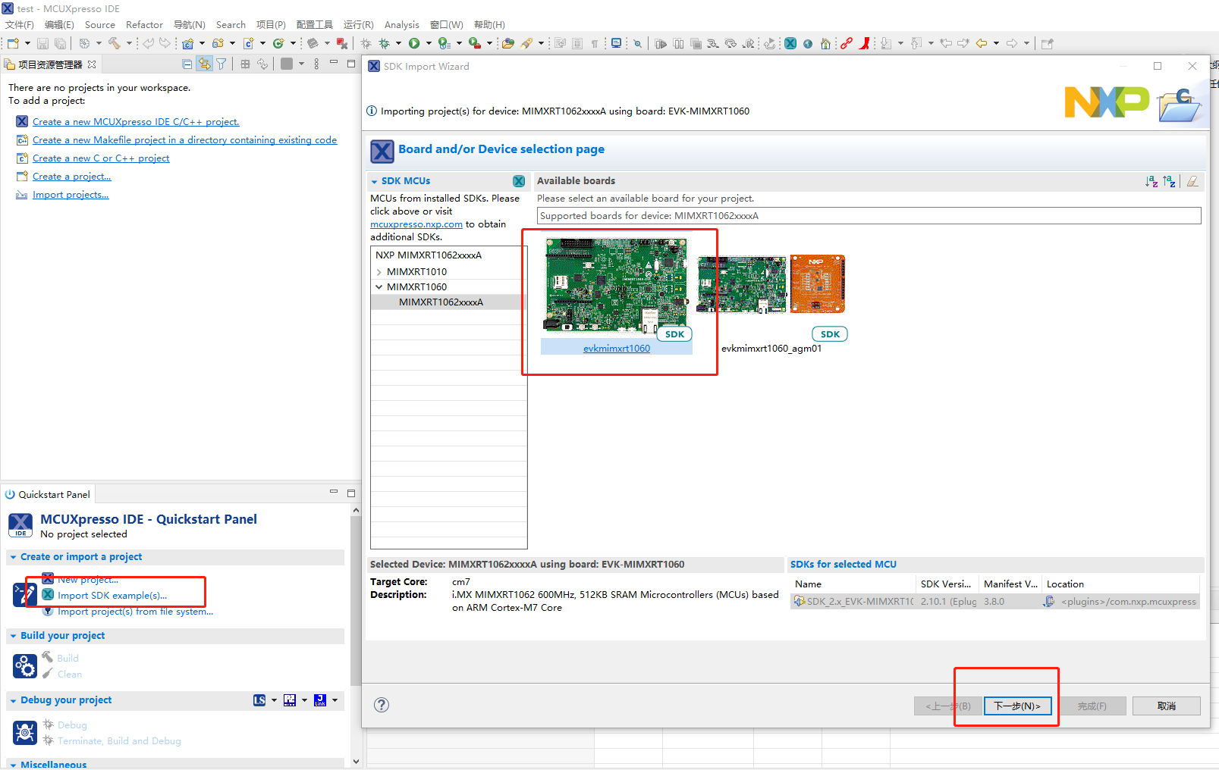
Task: Click Import SDK example(s)... link
Action: pos(112,596)
